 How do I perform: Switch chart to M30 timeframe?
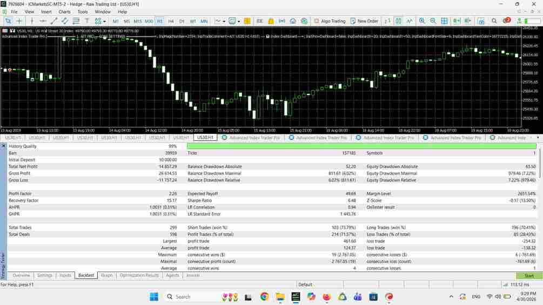[x=149, y=22]
